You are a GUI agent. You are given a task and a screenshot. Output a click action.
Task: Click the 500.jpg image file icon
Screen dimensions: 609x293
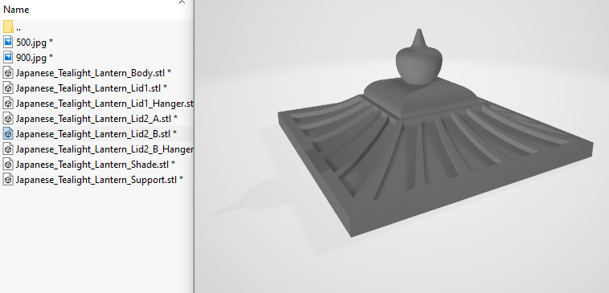coord(8,43)
